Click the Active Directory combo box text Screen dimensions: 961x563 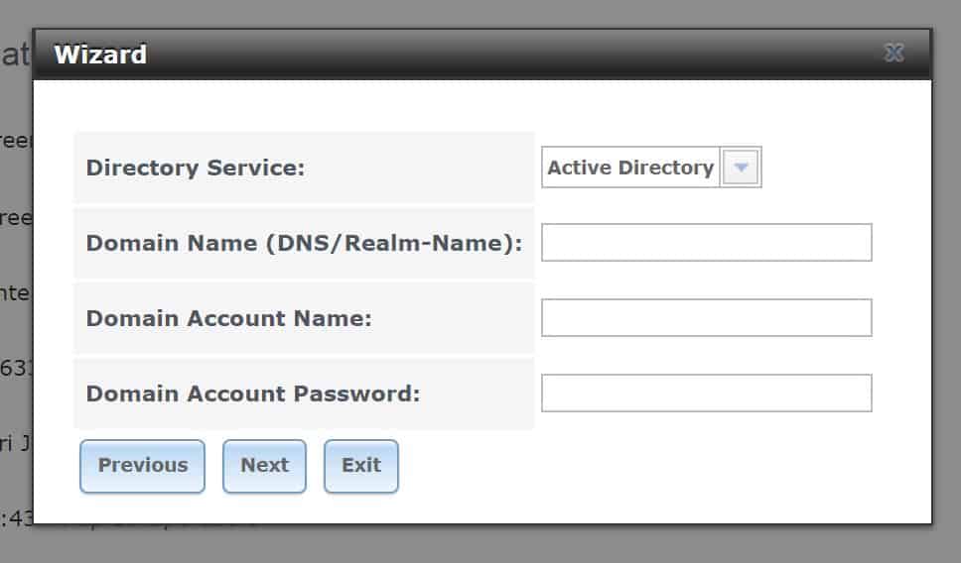pos(630,168)
